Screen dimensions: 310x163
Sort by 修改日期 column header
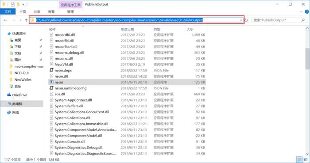point(128,29)
